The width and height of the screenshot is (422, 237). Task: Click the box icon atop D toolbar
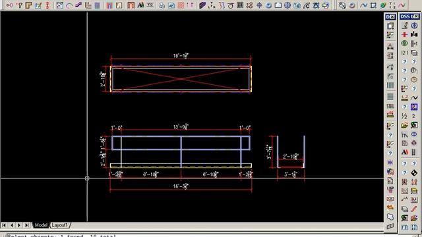pyautogui.click(x=390, y=26)
